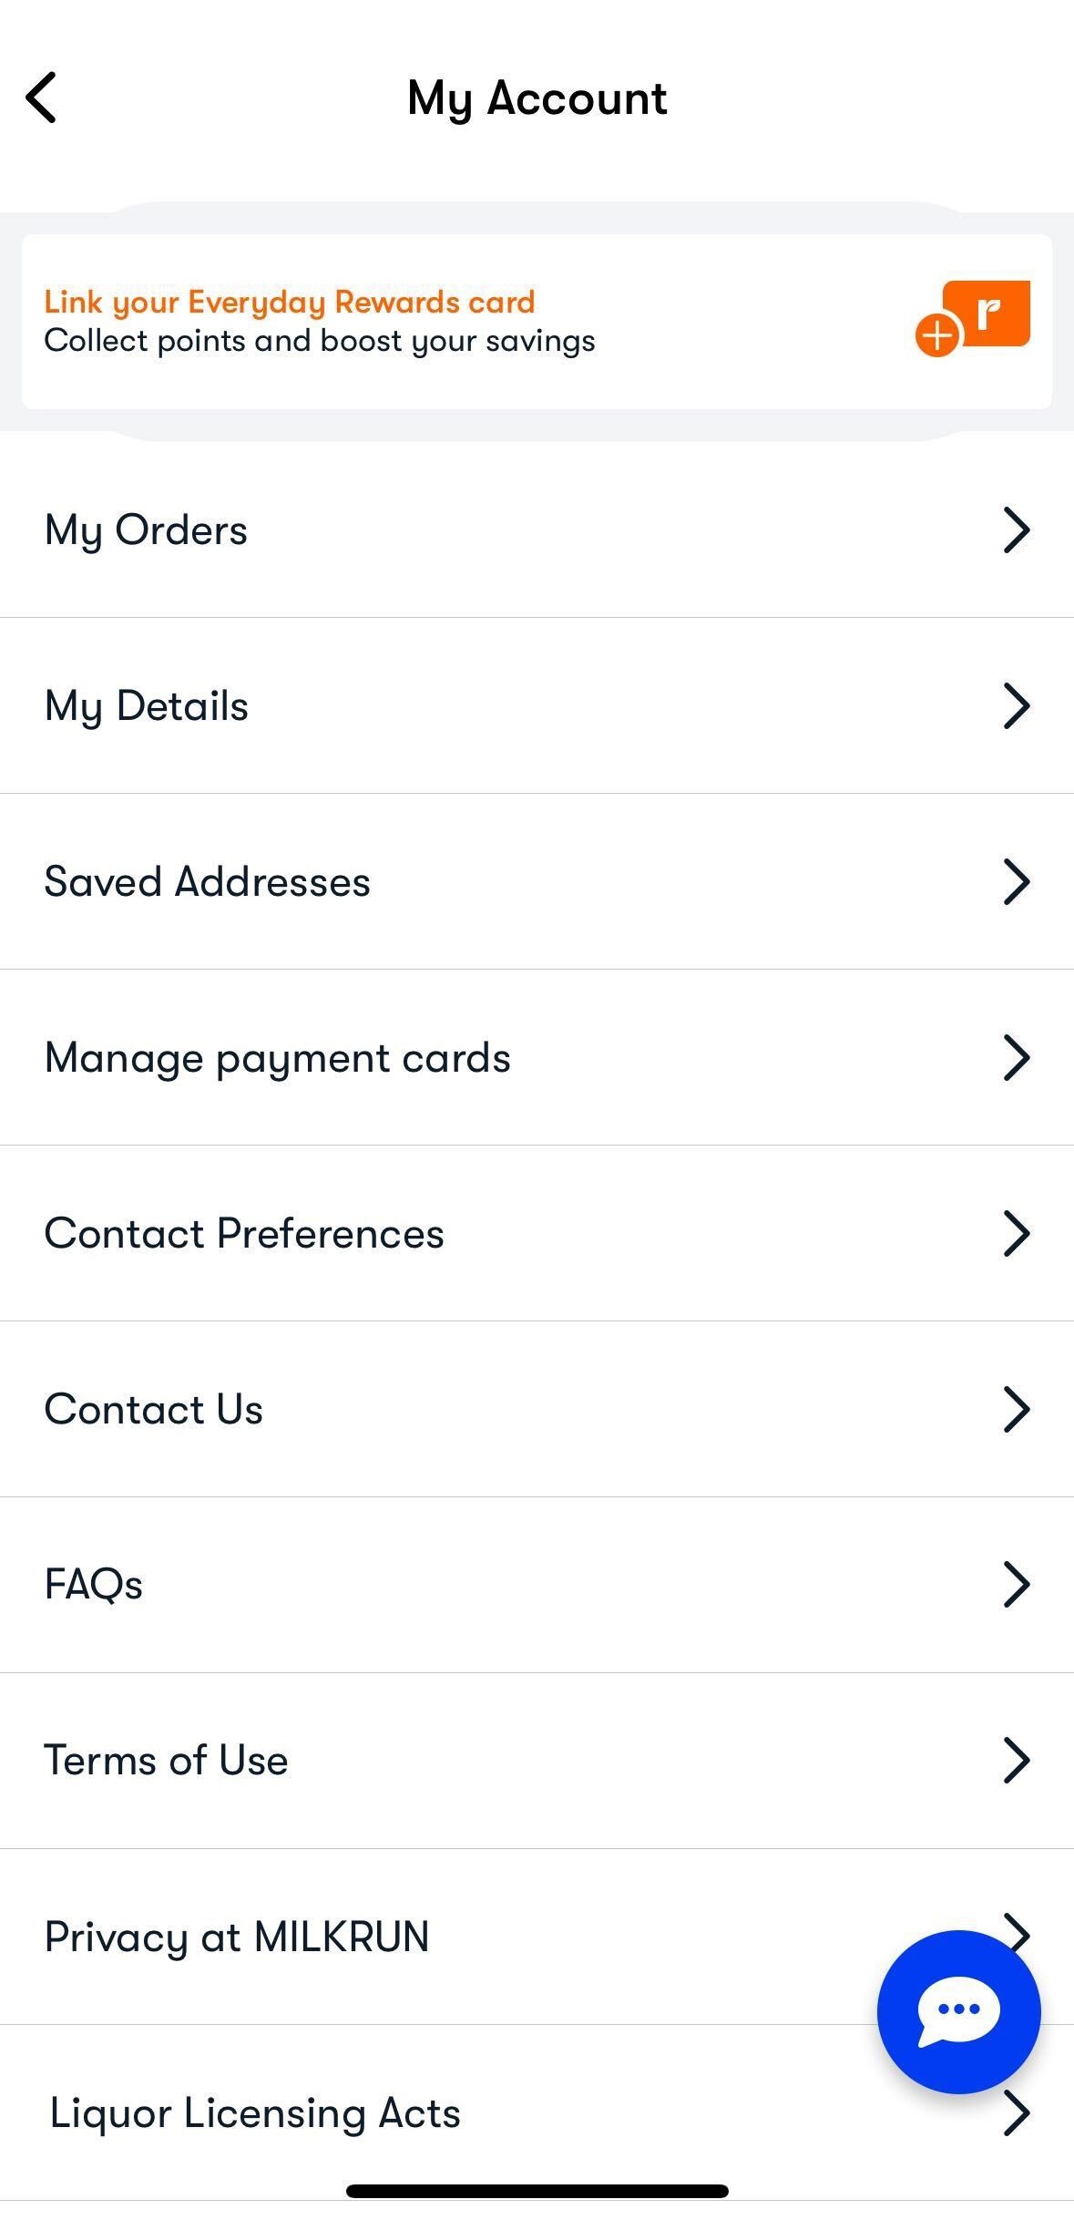1074x2220 pixels.
Task: Open the Privacy at MILKRUN page
Action: click(x=237, y=1937)
